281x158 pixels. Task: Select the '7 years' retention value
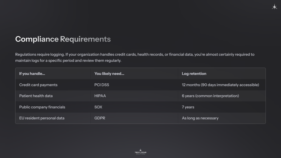(x=188, y=107)
